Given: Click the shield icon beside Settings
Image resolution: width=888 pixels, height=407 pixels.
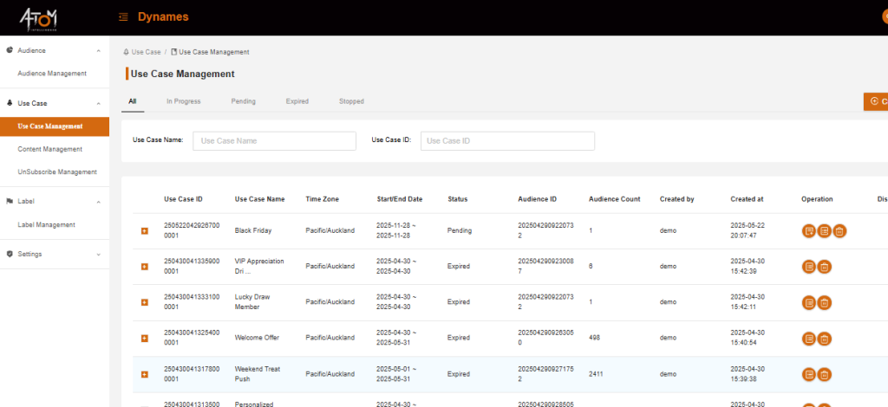Looking at the screenshot, I should (9, 254).
